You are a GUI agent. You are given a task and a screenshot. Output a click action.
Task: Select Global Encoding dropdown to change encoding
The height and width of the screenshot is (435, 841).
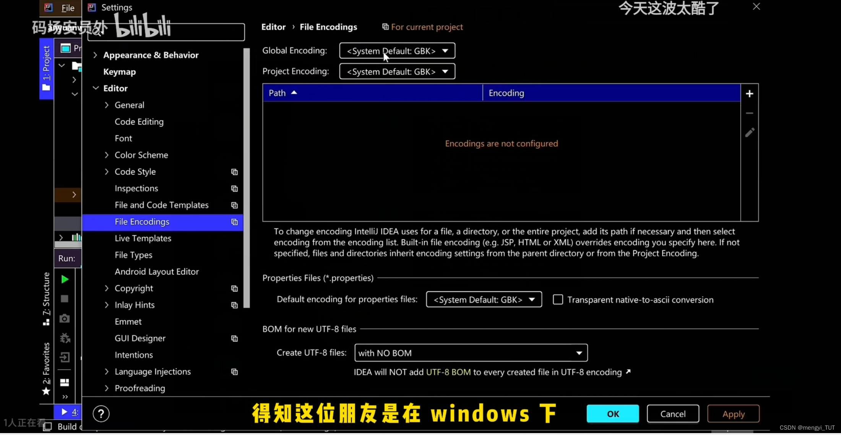tap(397, 50)
